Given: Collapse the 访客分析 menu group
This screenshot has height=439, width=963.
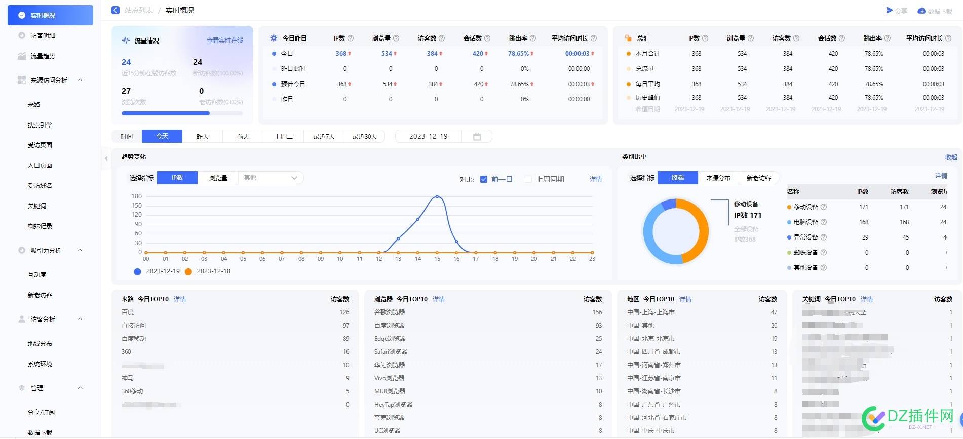Looking at the screenshot, I should (80, 319).
